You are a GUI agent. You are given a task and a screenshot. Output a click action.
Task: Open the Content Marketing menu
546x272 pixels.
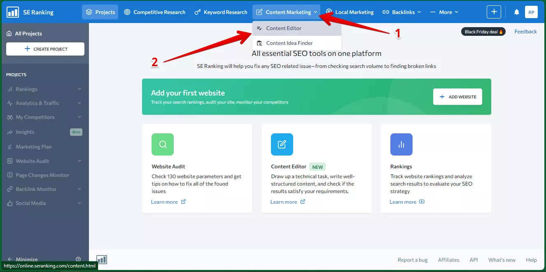(x=287, y=12)
